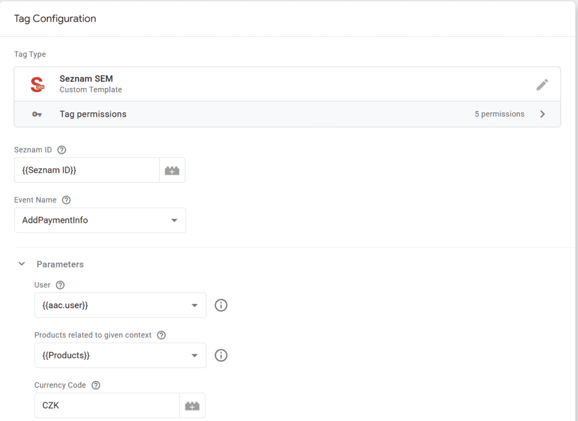Image resolution: width=578 pixels, height=421 pixels.
Task: Open the User dropdown with {{aac.user}}
Action: click(x=120, y=305)
